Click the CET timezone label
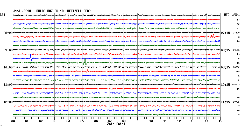This screenshot has height=128, width=241. tap(3, 15)
